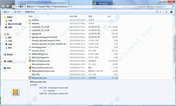The height and width of the screenshot is (106, 176).
Task: Select 家庭组 in navigation pane
Action: coord(8,55)
